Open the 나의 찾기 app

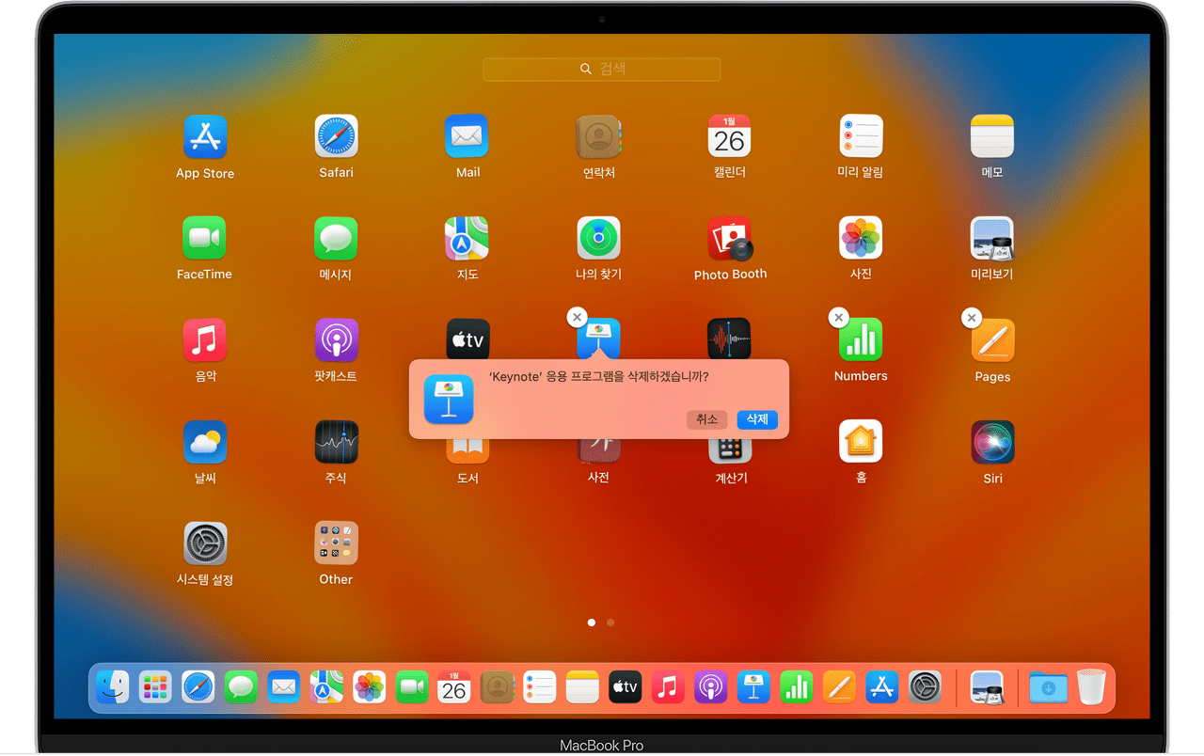point(599,239)
